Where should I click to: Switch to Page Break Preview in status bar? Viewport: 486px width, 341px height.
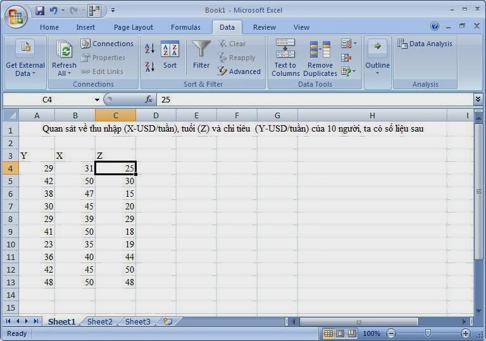tap(351, 333)
